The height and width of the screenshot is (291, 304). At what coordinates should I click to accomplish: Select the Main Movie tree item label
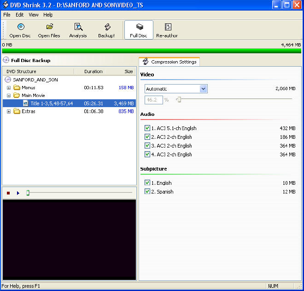pos(33,95)
